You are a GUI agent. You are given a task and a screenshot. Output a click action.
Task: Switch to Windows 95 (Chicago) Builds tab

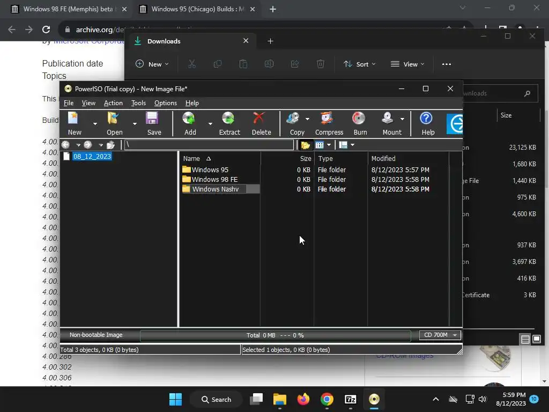click(x=197, y=9)
